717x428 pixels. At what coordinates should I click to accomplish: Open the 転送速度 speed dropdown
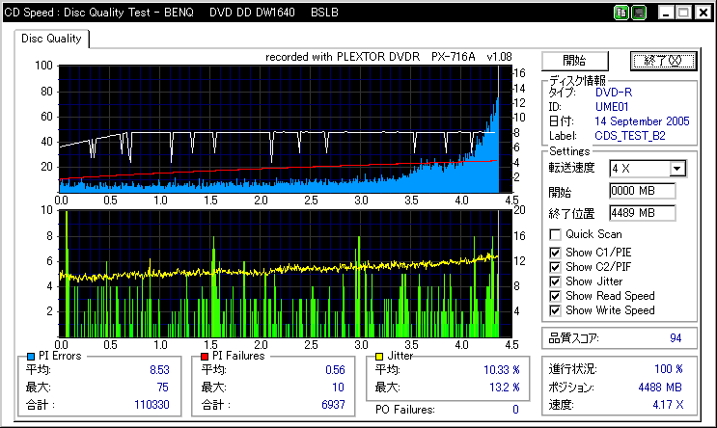point(677,169)
